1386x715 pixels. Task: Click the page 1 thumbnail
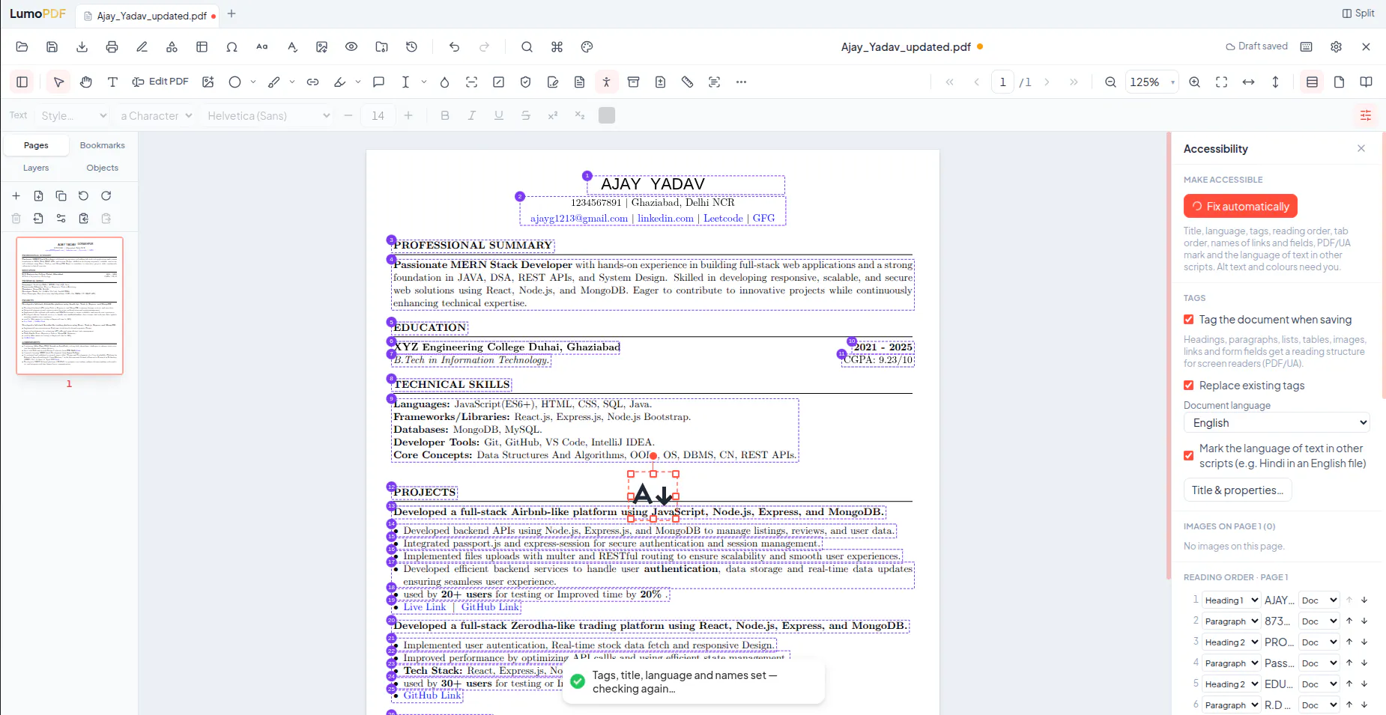coord(70,305)
